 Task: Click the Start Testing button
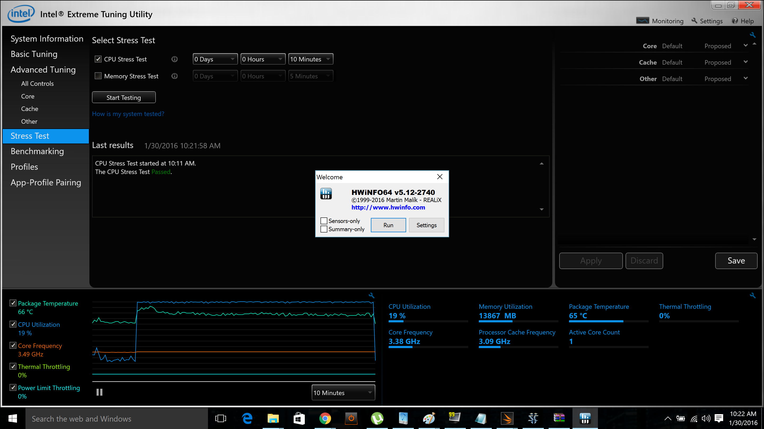click(x=124, y=97)
